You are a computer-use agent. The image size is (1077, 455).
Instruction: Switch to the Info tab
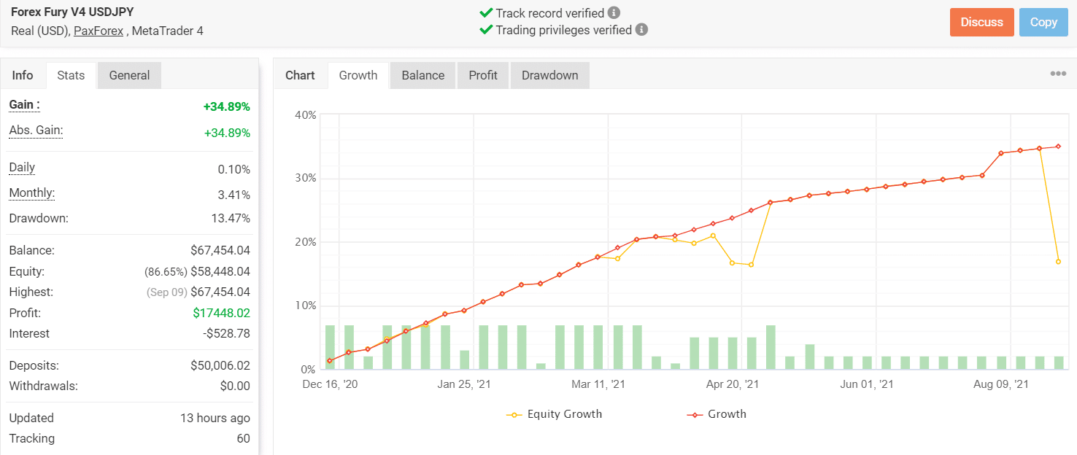[23, 74]
